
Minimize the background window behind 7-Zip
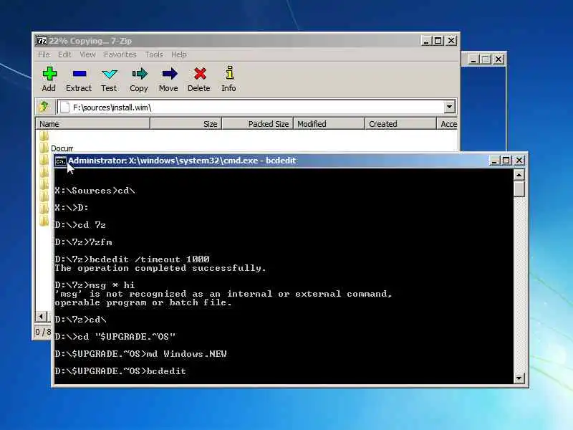[x=473, y=59]
